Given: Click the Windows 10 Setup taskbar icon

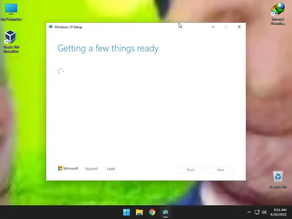Looking at the screenshot, I should click(x=165, y=212).
